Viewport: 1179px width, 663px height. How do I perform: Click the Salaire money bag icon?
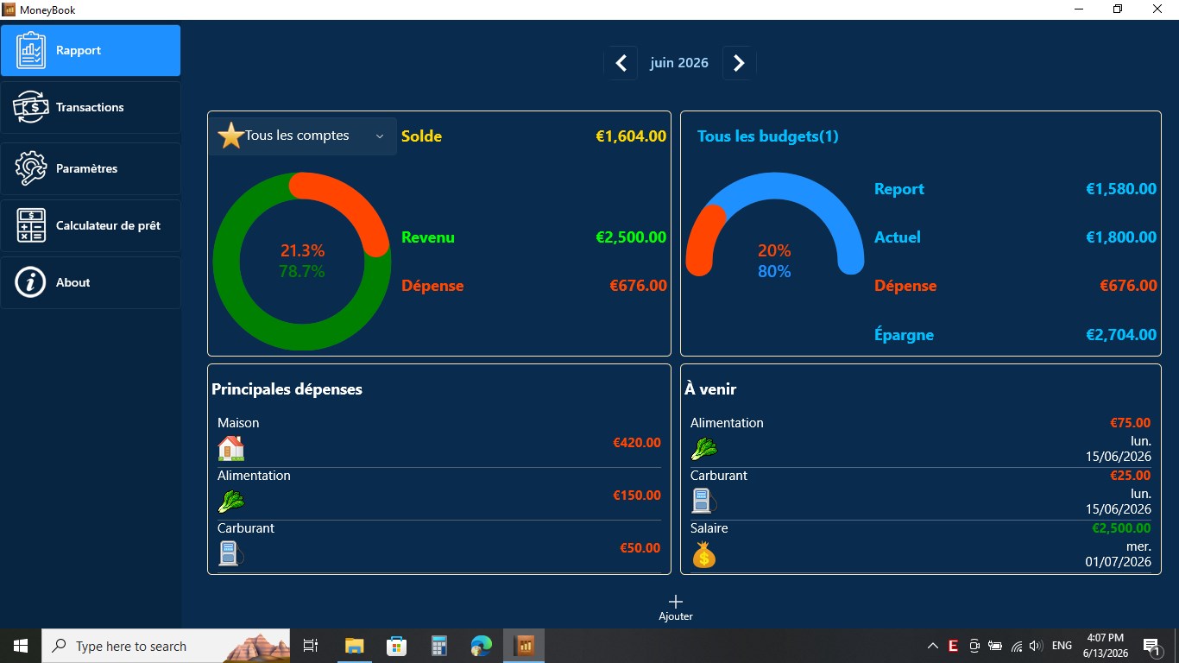coord(704,554)
